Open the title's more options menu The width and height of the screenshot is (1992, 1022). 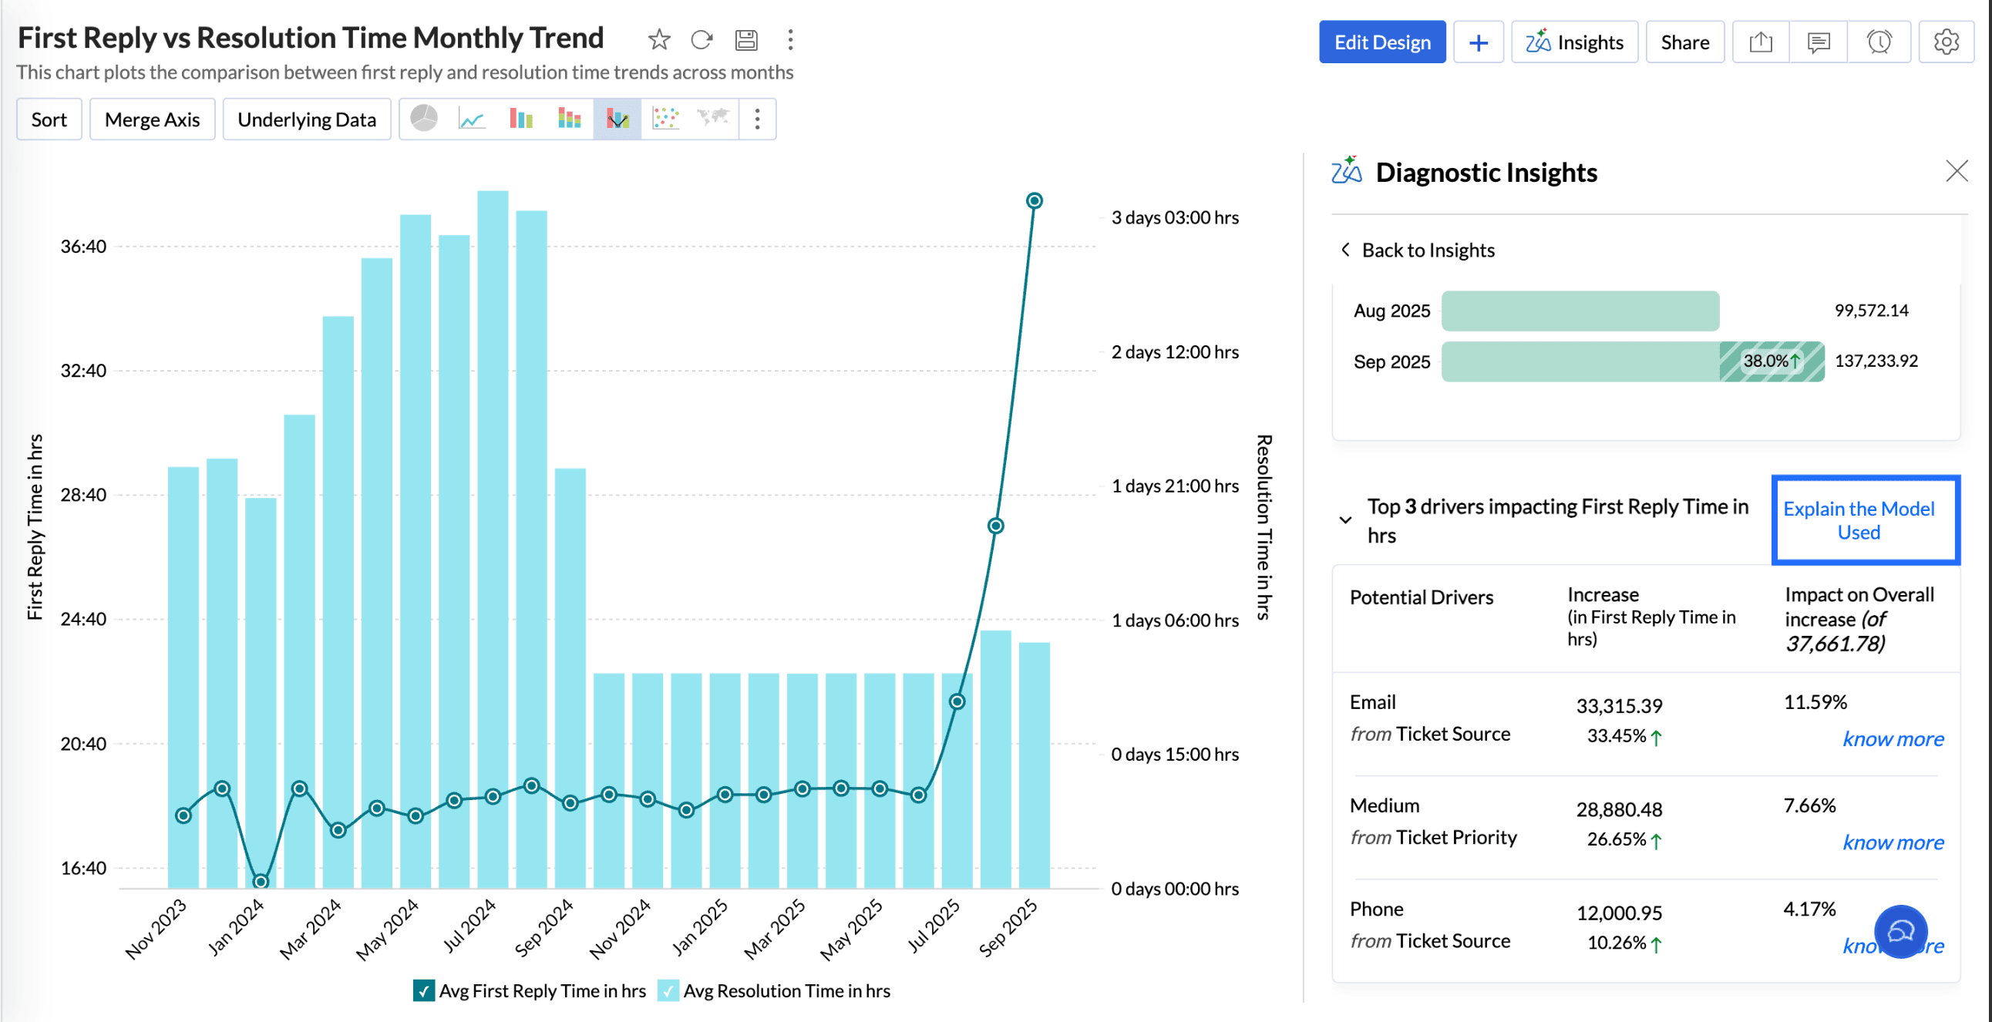point(789,39)
